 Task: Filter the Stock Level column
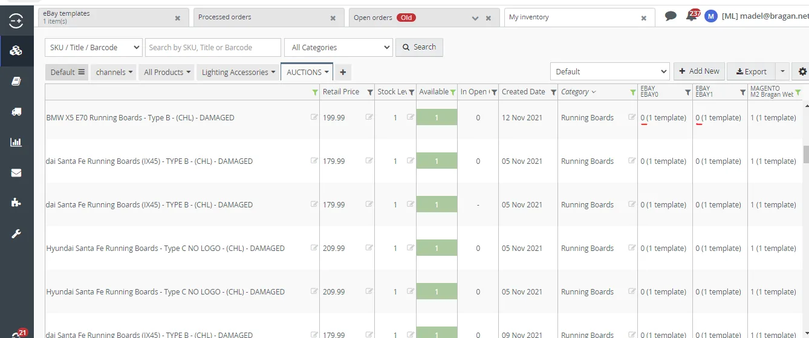[412, 92]
